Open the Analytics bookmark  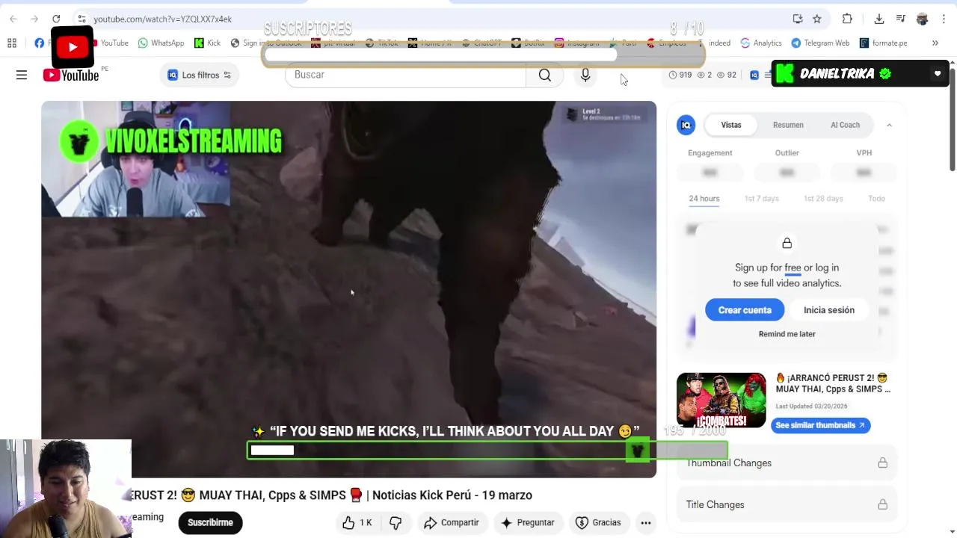760,43
